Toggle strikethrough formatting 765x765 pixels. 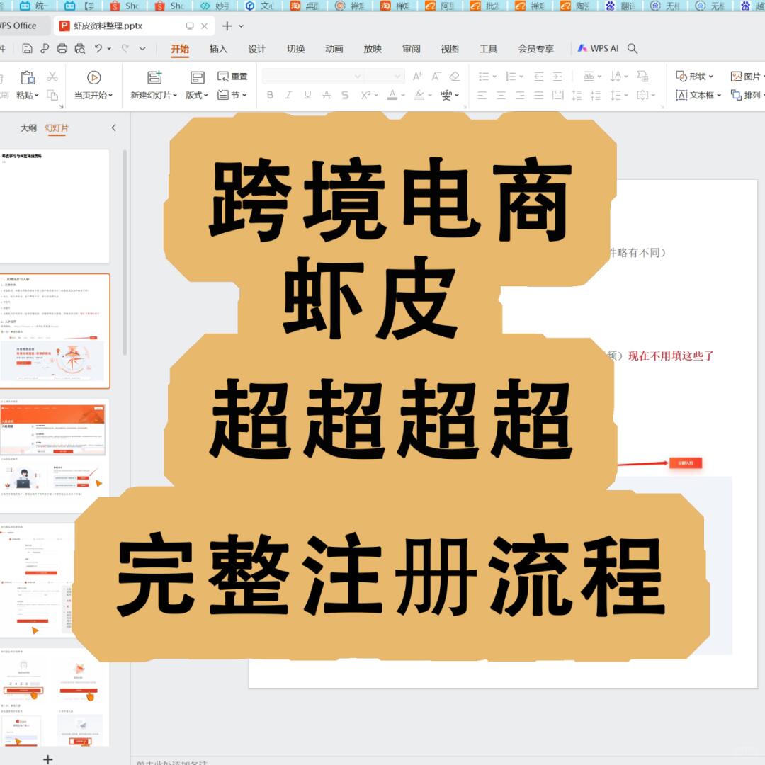click(327, 95)
